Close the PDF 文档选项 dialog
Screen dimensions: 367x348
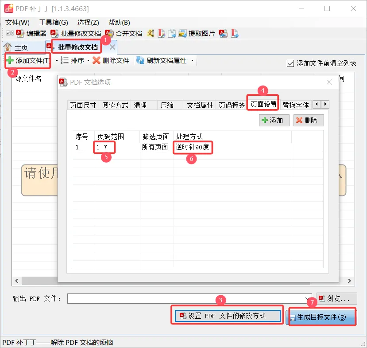point(329,82)
